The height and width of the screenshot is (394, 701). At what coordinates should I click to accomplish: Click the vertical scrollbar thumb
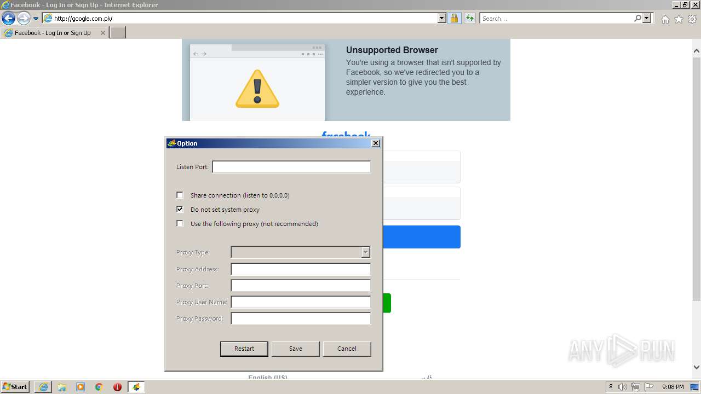point(697,179)
